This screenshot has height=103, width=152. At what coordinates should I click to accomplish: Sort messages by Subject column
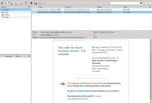[68, 7]
